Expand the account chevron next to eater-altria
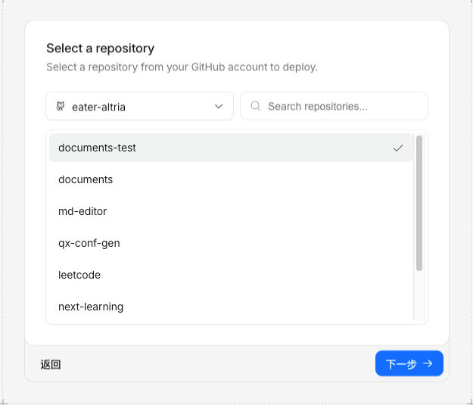The image size is (473, 405). click(219, 107)
